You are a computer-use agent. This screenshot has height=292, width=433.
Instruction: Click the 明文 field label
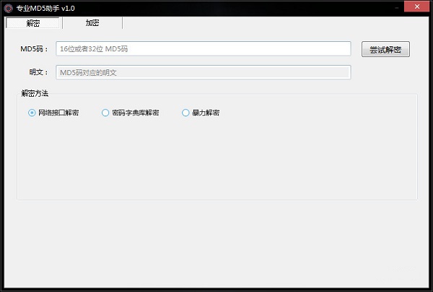(x=39, y=72)
